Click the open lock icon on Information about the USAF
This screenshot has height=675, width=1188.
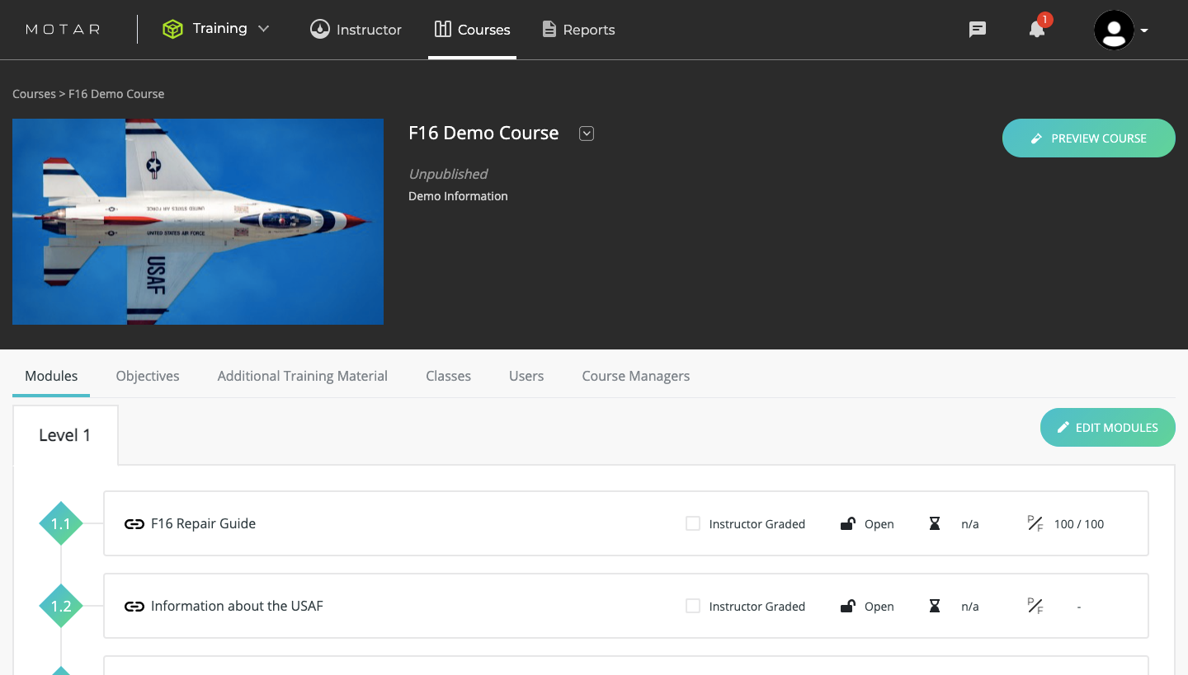(x=847, y=606)
